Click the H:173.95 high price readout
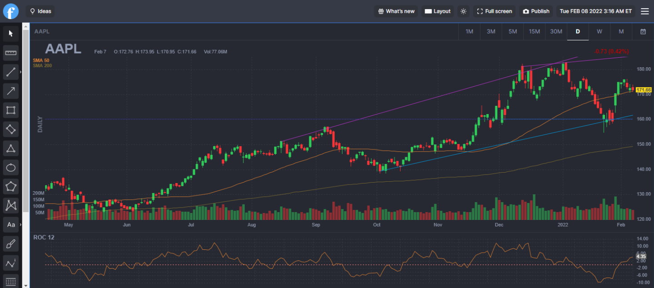Viewport: 654px width, 288px height. coord(145,52)
